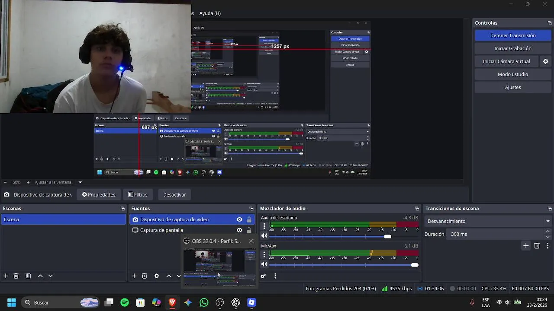
Task: Undock the Mezclador de audio panel
Action: pyautogui.click(x=417, y=209)
